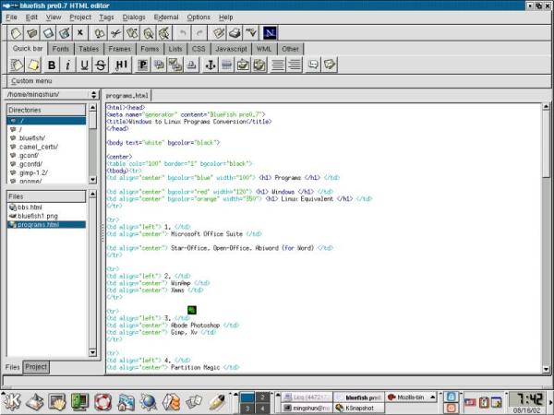Click the down arrow of the Directories scrollbar
The height and width of the screenshot is (415, 554).
pos(92,180)
